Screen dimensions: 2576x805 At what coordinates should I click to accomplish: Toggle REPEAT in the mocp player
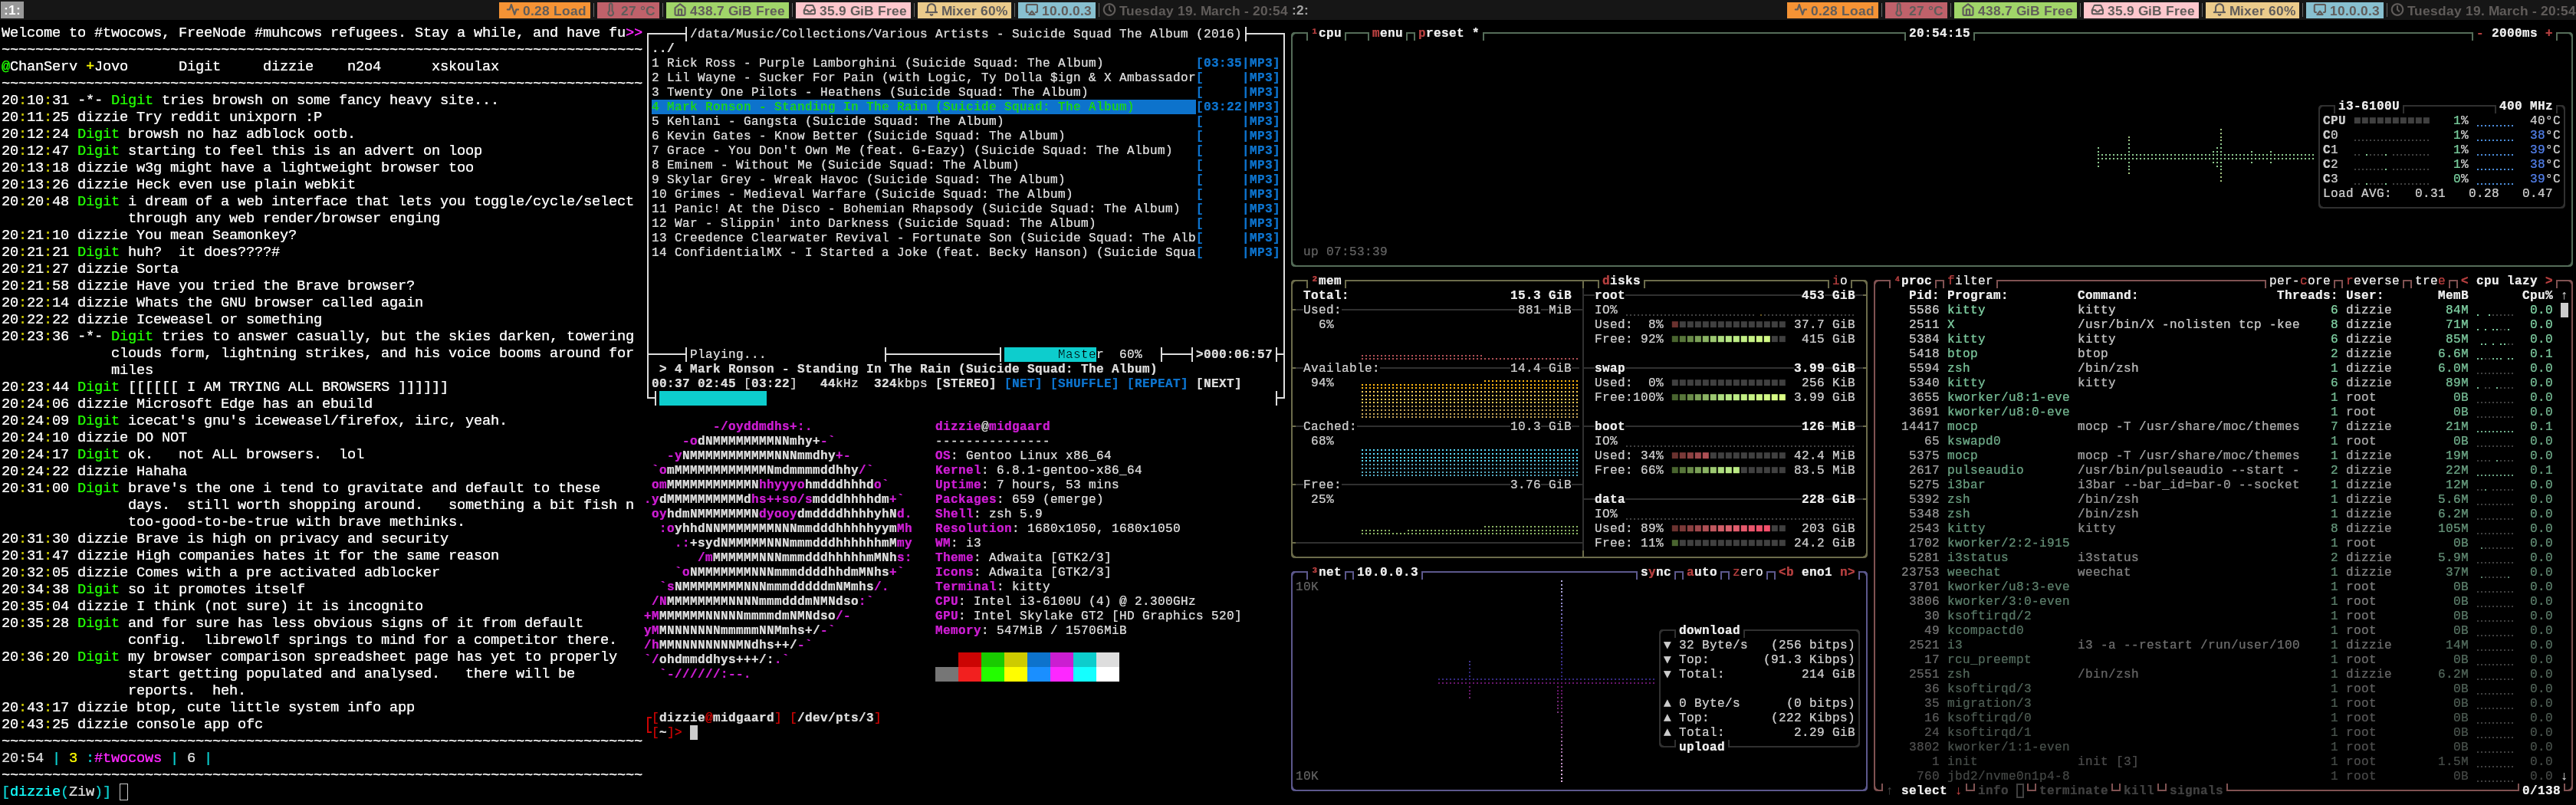click(x=1157, y=384)
